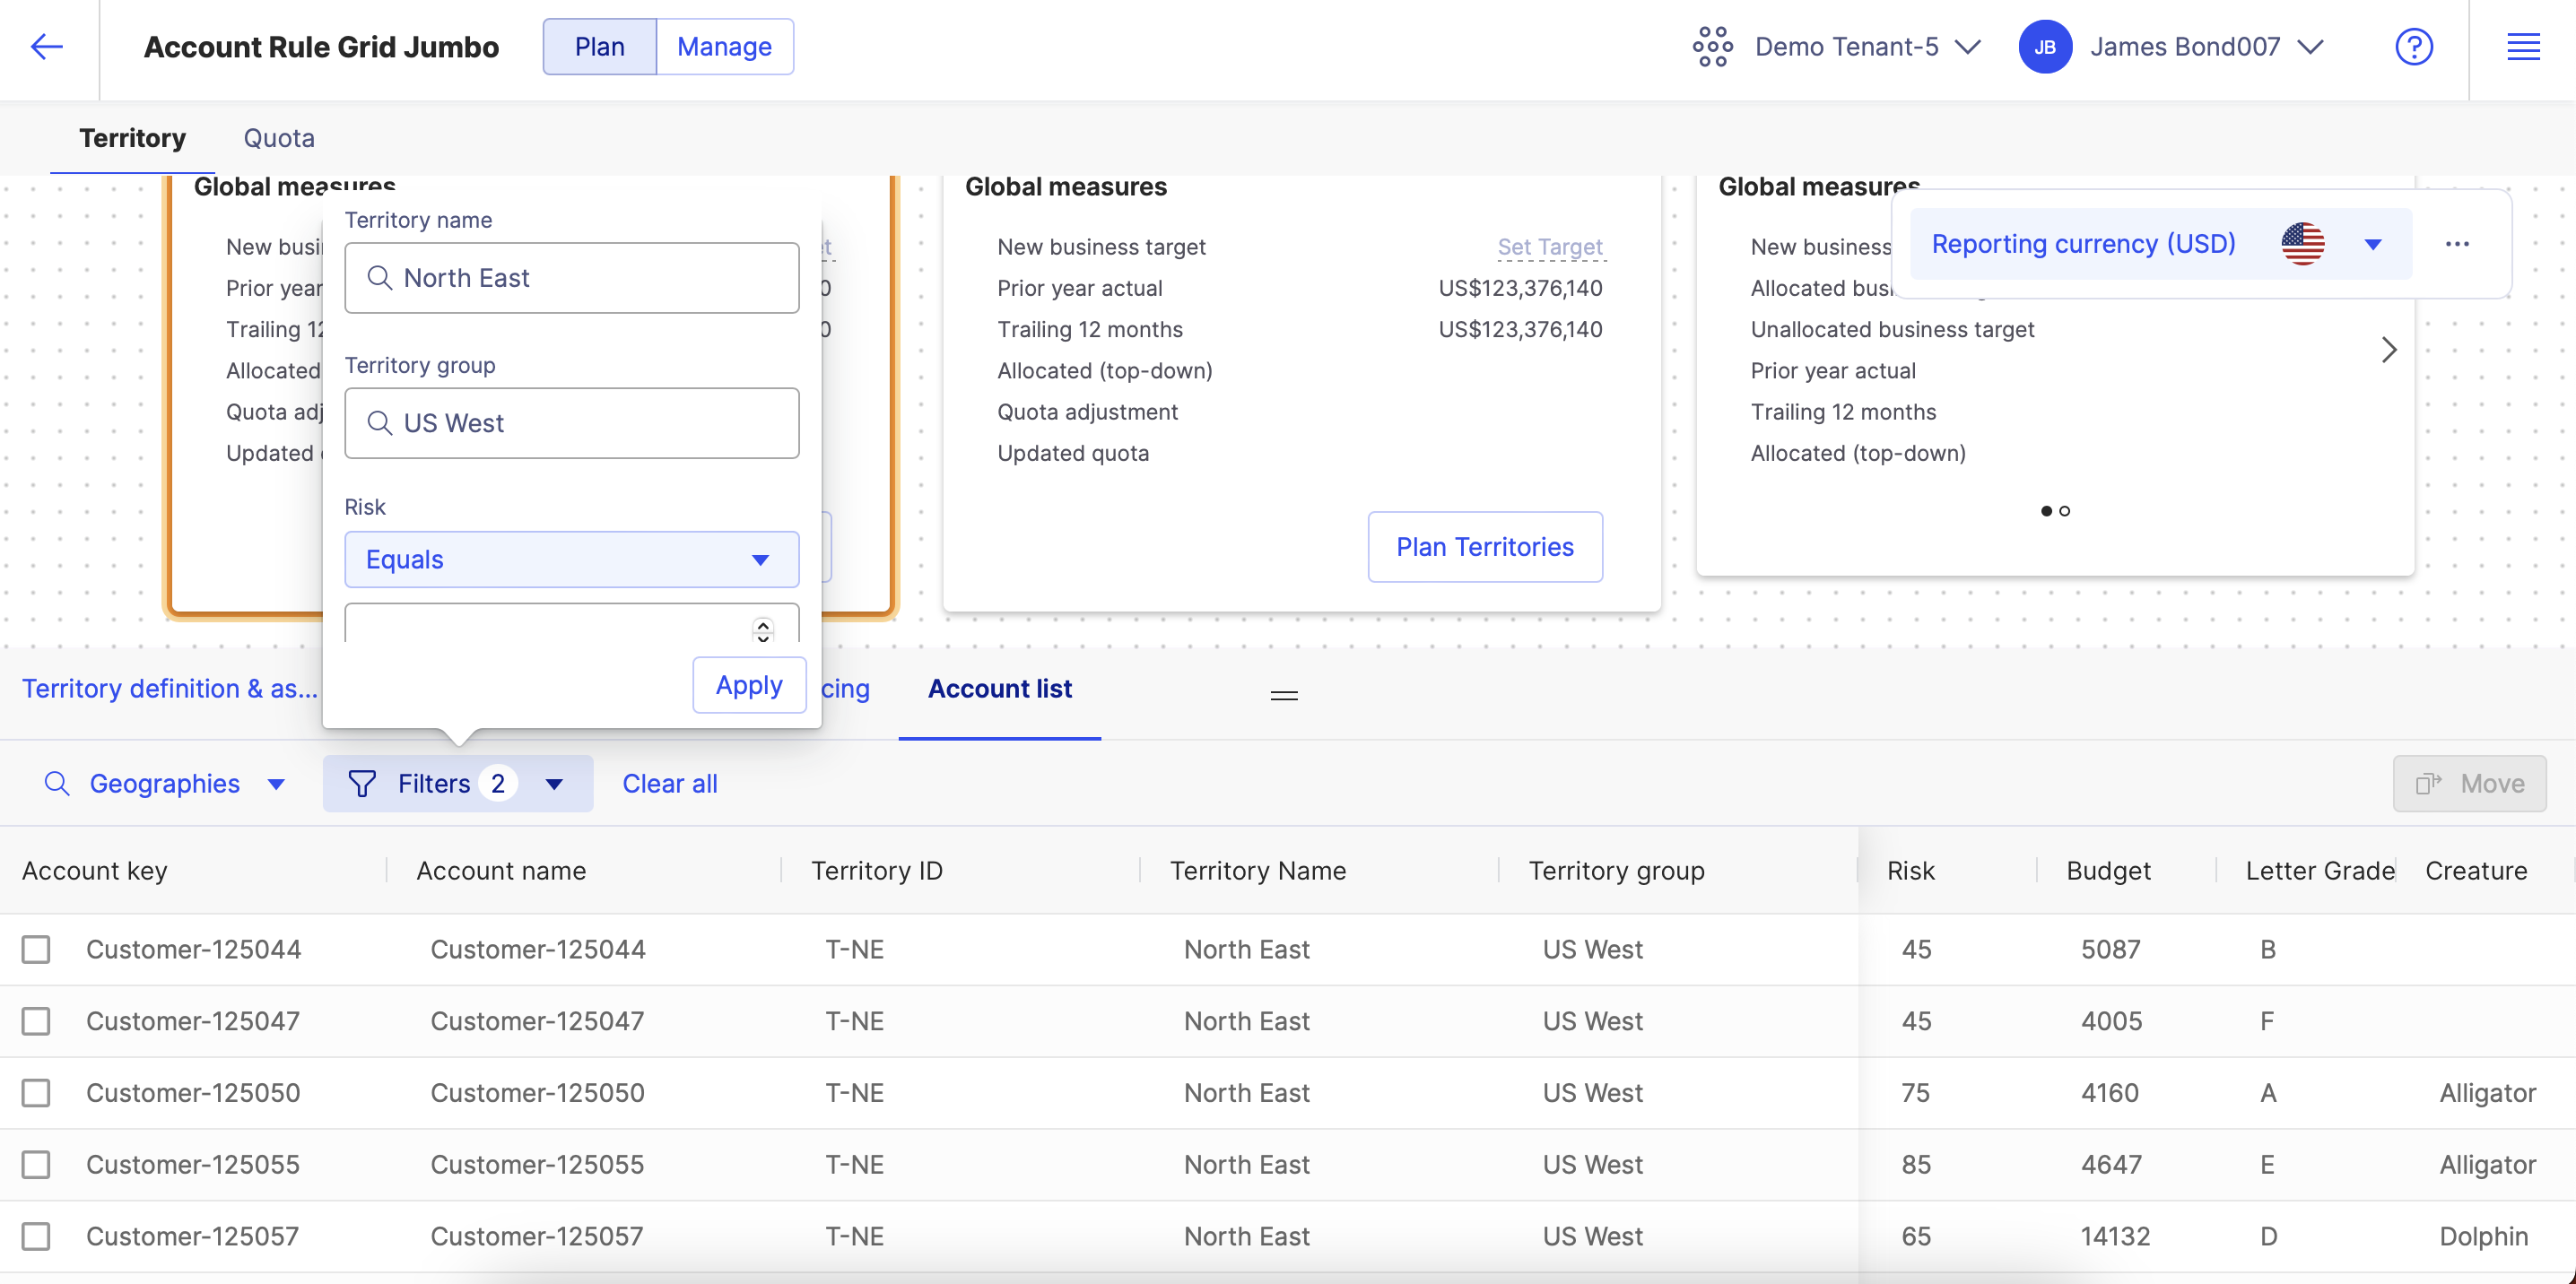Click the Set Target link
The image size is (2576, 1284).
1550,247
